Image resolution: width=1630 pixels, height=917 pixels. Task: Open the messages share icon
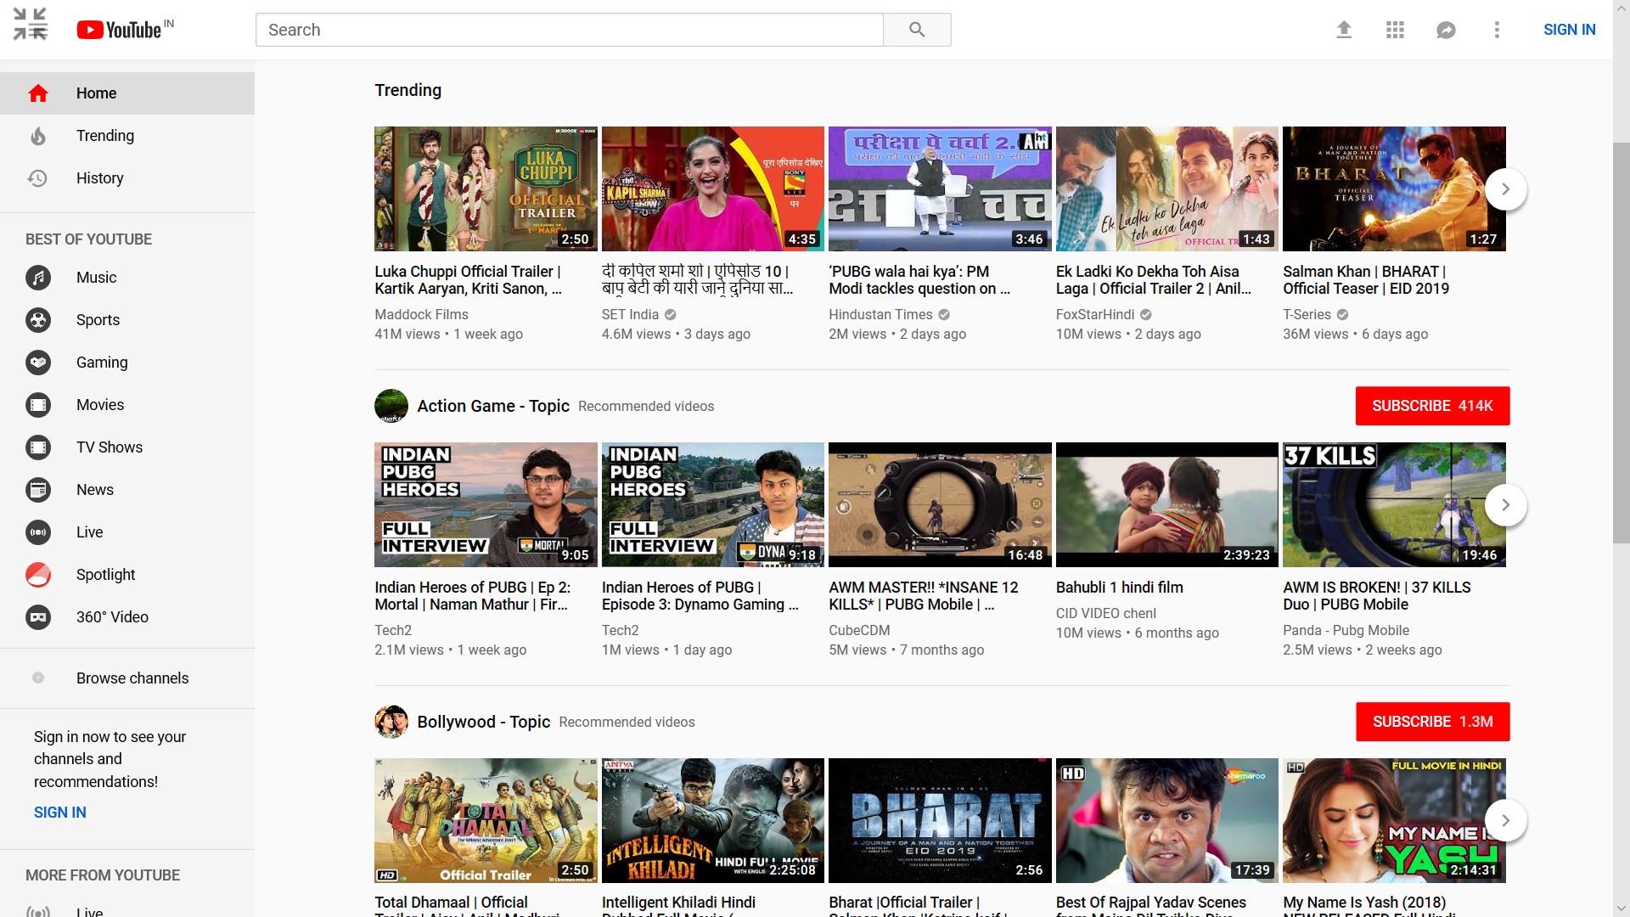click(1446, 30)
